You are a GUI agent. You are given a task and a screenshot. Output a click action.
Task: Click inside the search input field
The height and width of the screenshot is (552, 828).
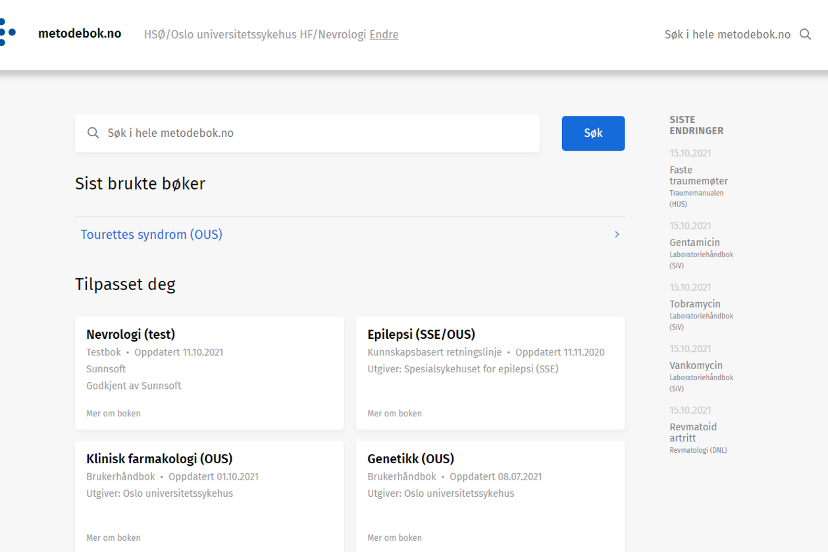tap(263, 133)
